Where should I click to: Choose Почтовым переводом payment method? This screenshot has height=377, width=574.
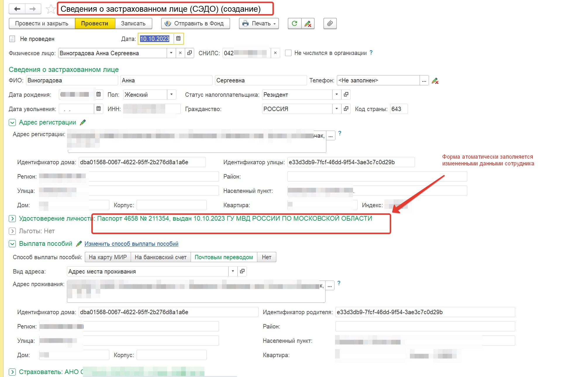point(224,257)
